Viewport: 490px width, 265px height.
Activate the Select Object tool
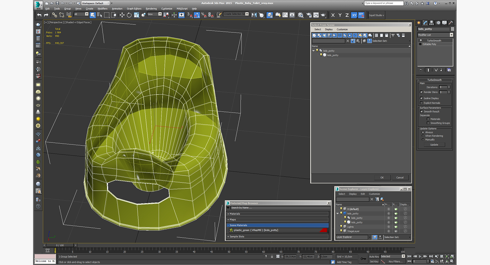(92, 15)
